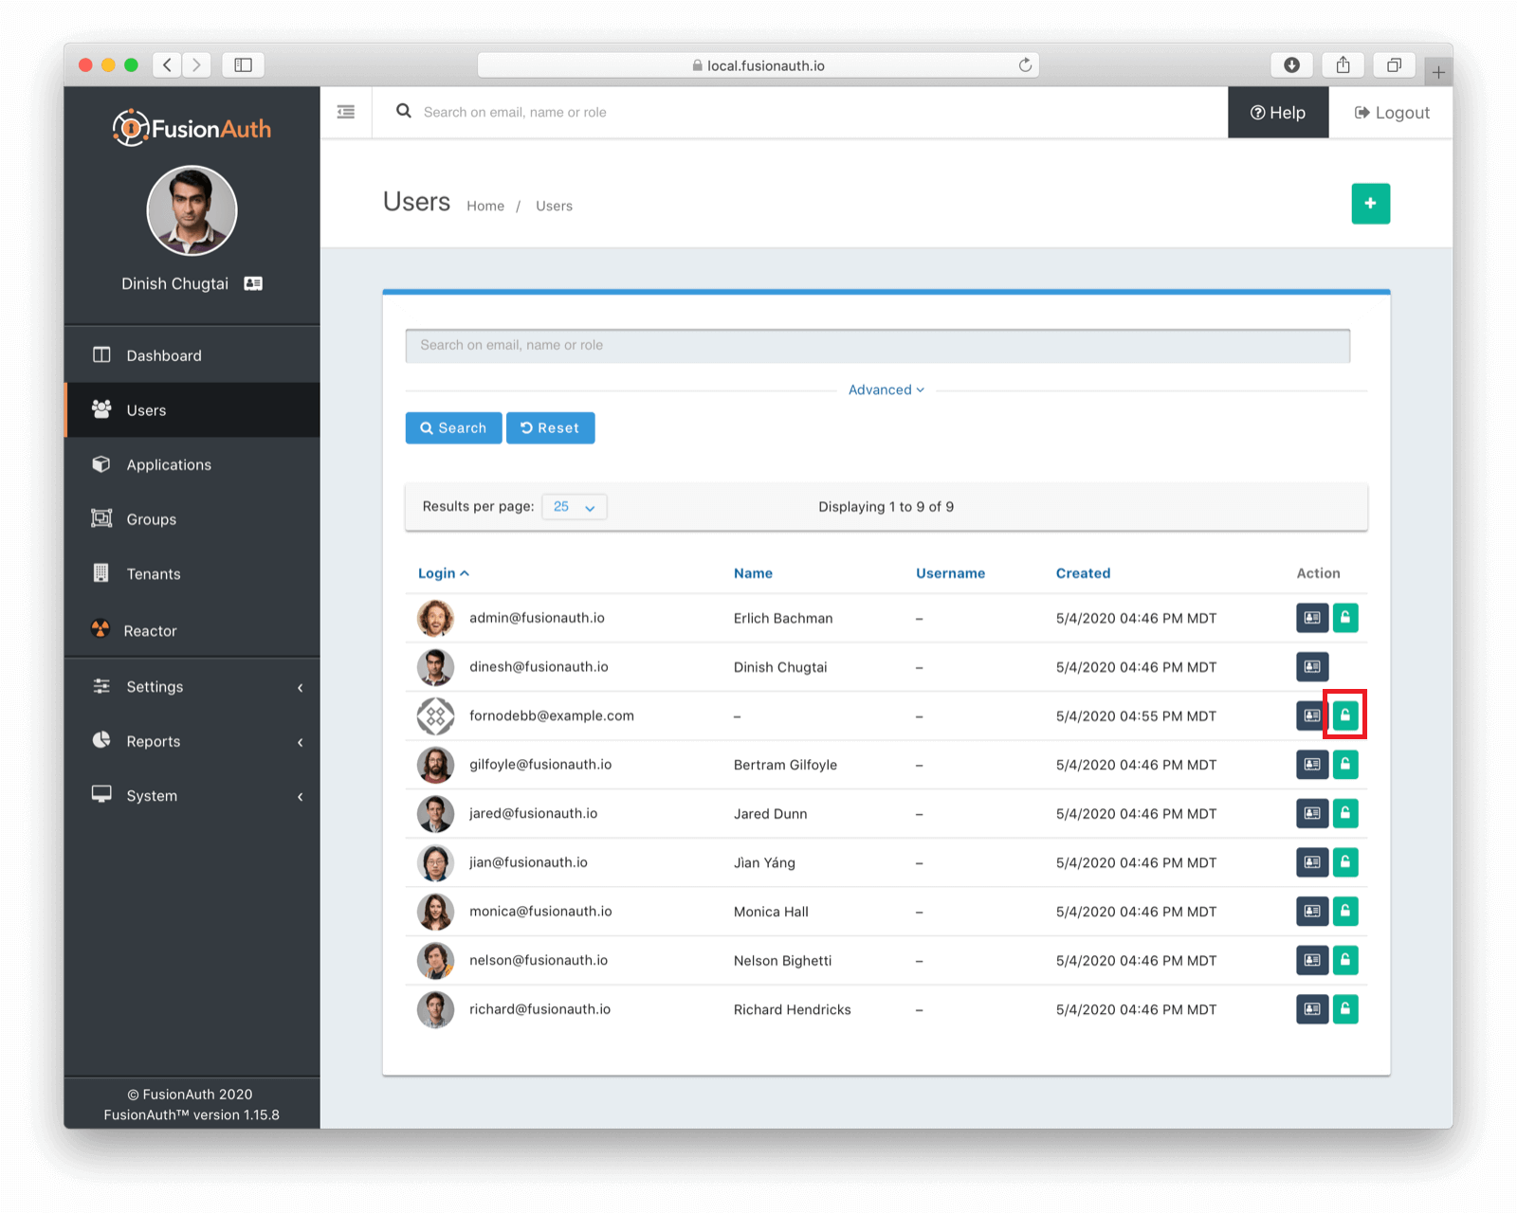
Task: Click Erlich Bachman's avatar thumbnail
Action: pos(435,618)
